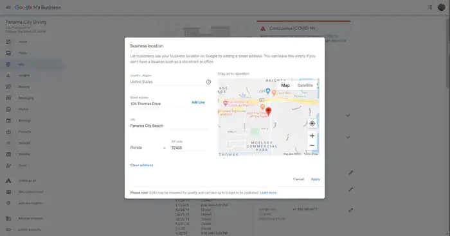Cancel the Business location dialog
450x236 pixels.
click(x=298, y=179)
